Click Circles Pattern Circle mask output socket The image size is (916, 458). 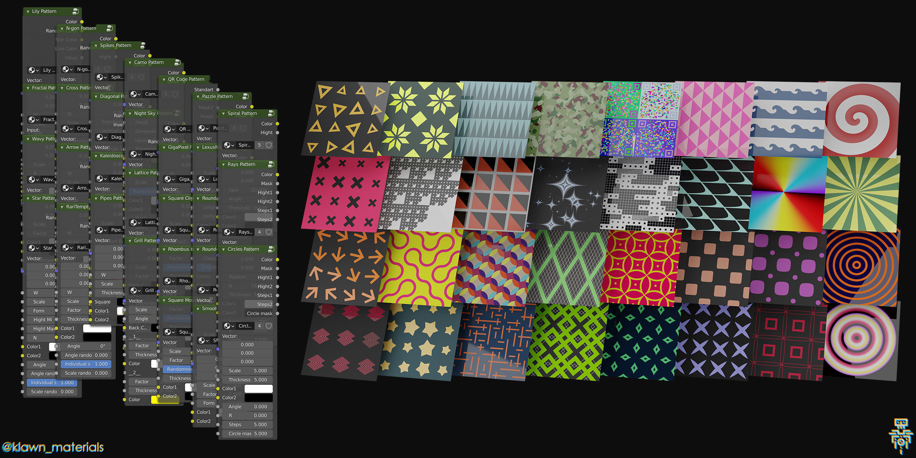277,313
